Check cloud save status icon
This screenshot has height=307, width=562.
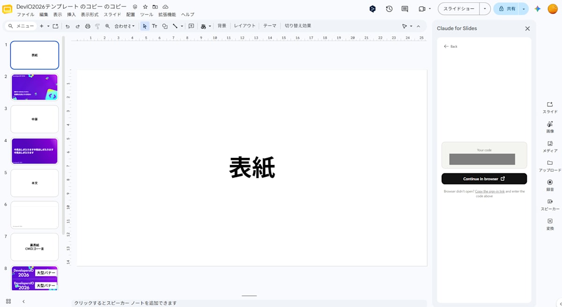(165, 7)
